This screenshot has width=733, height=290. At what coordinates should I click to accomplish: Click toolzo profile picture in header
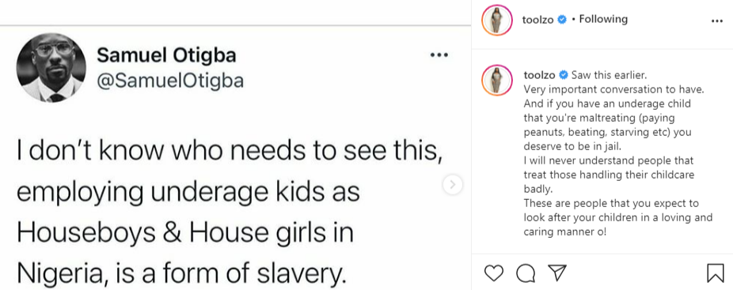pos(497,20)
